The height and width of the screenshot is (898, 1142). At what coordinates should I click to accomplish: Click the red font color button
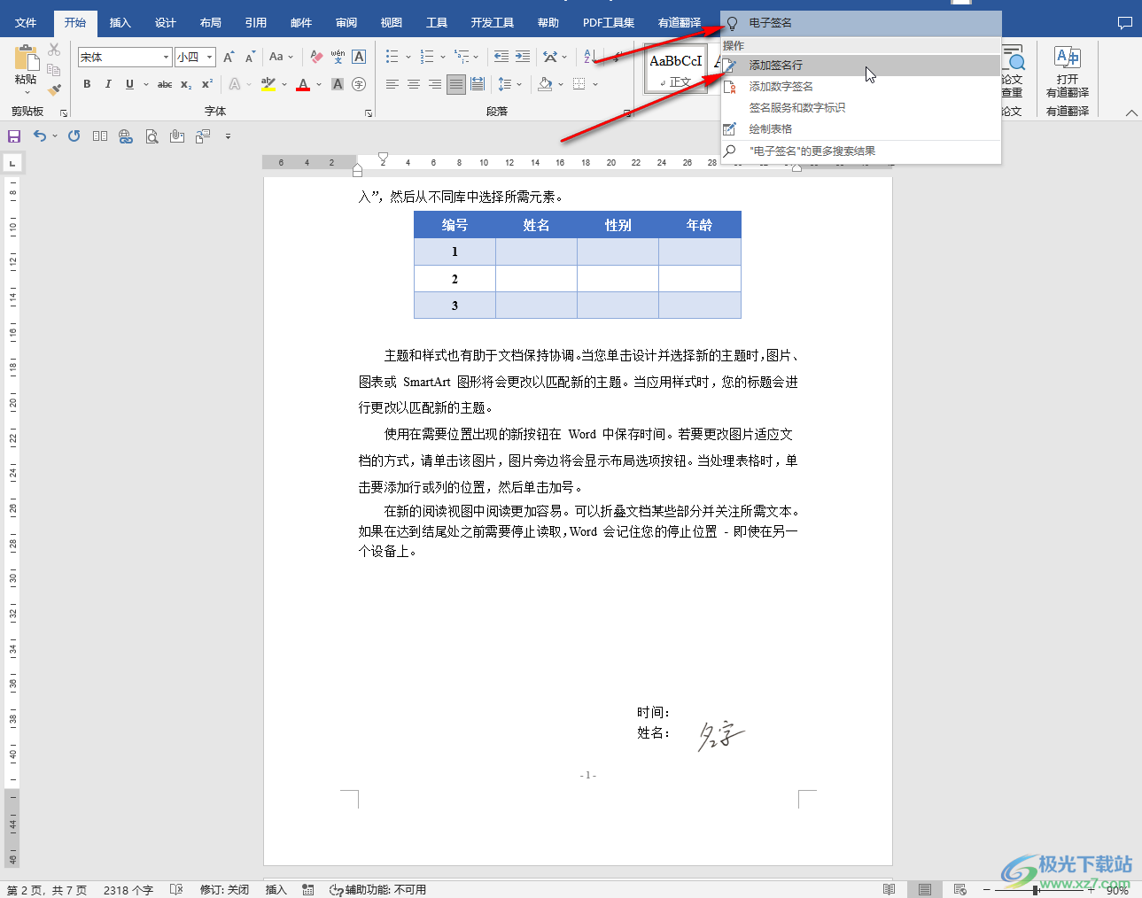pos(303,84)
